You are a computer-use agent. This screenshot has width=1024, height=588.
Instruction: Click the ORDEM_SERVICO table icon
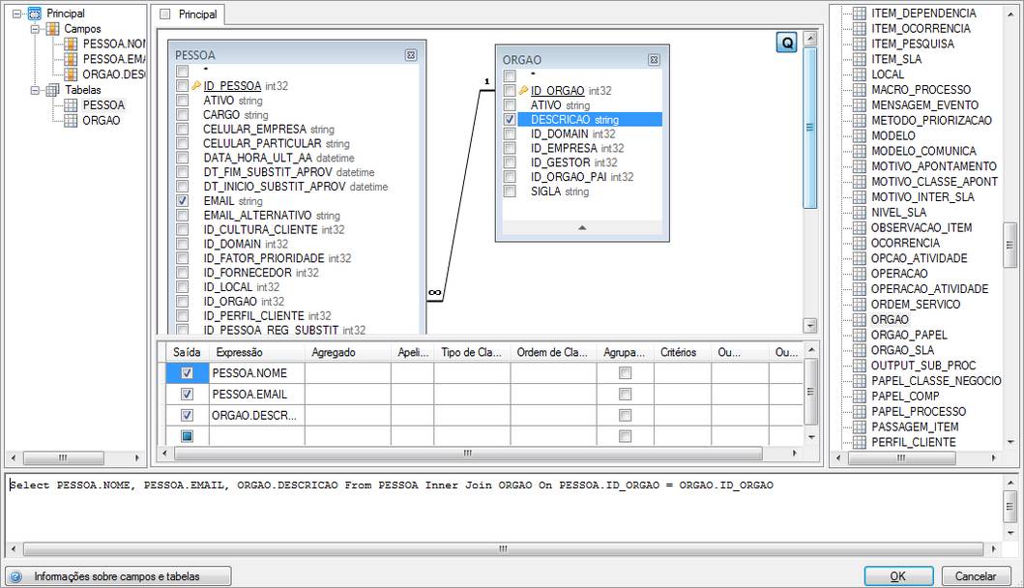pos(860,305)
